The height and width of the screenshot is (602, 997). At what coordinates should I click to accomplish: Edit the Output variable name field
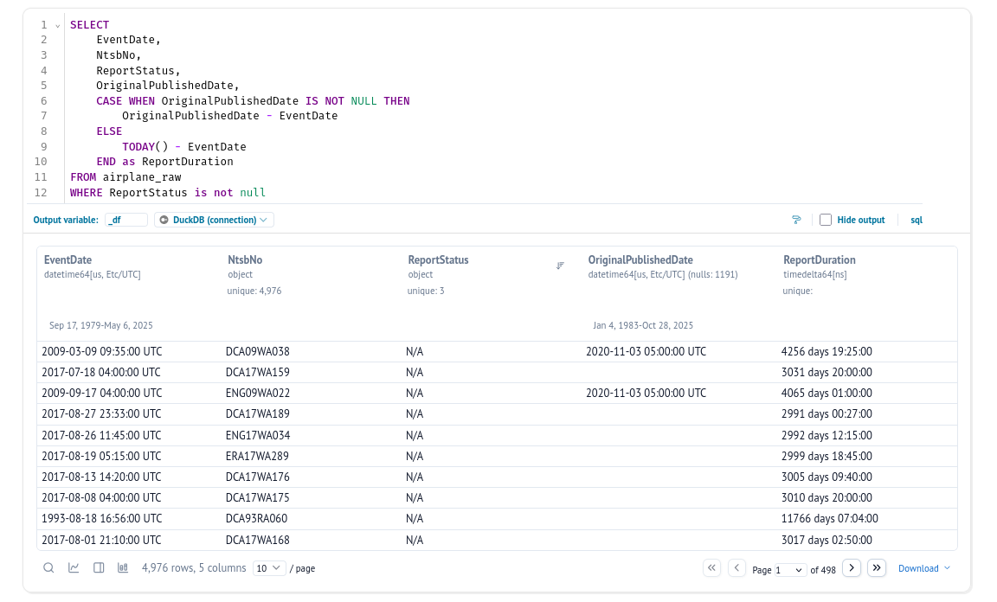[126, 220]
